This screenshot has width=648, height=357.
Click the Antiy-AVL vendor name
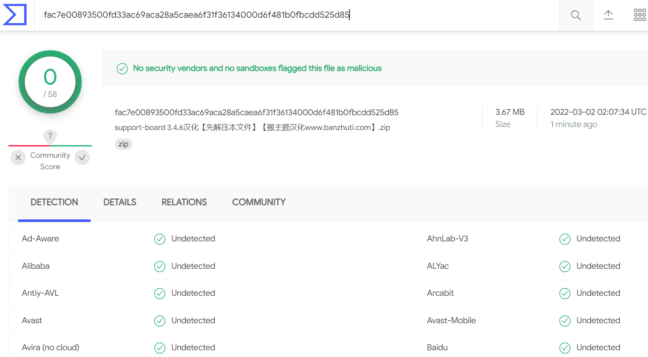[x=40, y=293]
